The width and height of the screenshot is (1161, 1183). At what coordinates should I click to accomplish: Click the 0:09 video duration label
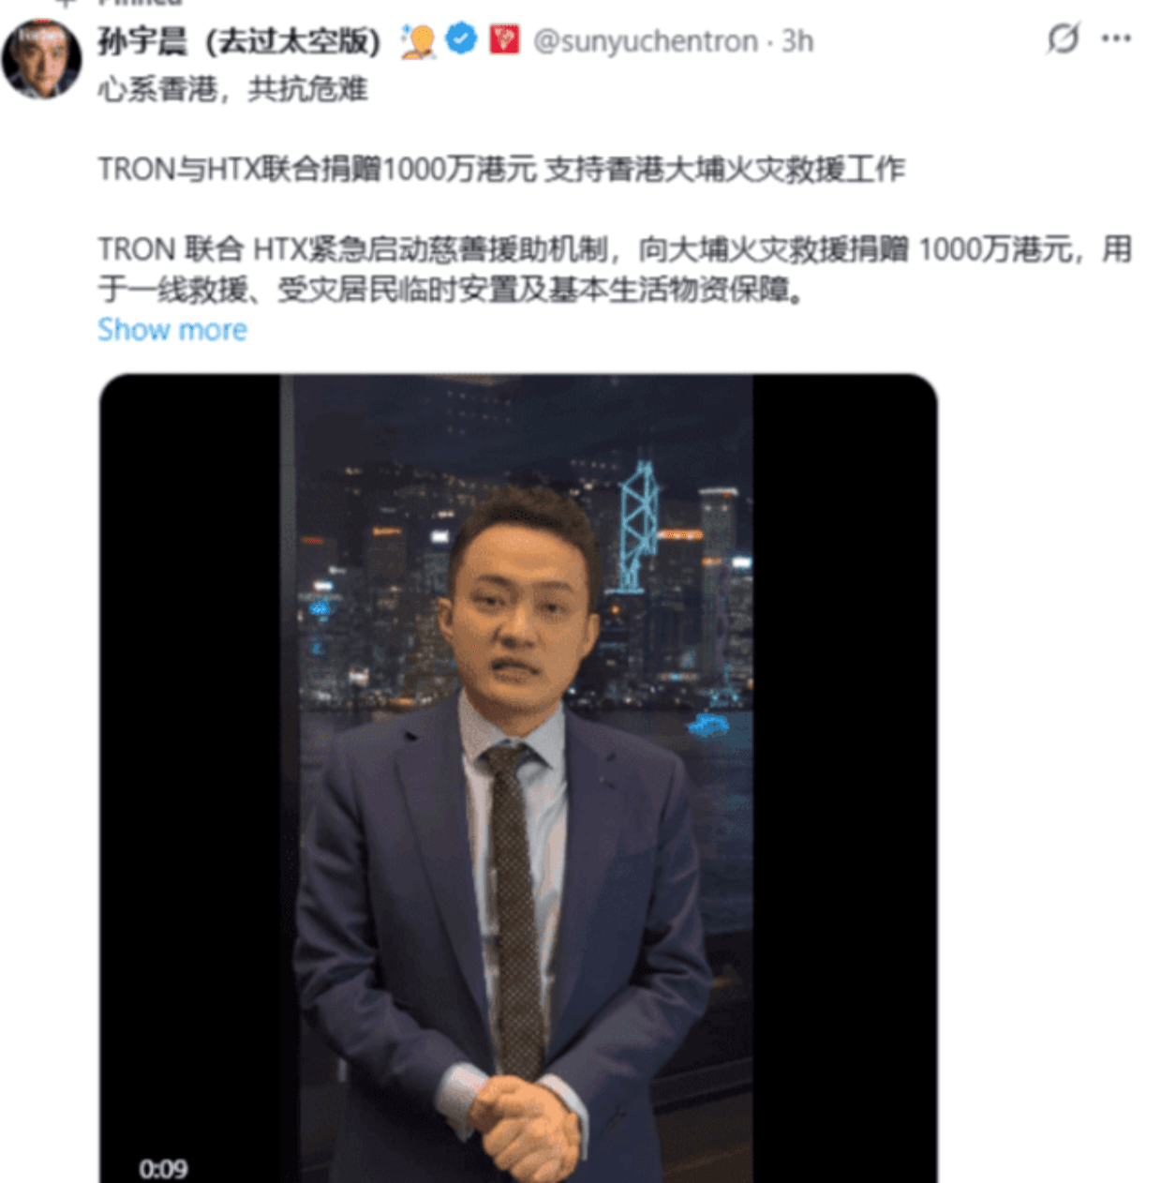[163, 1168]
